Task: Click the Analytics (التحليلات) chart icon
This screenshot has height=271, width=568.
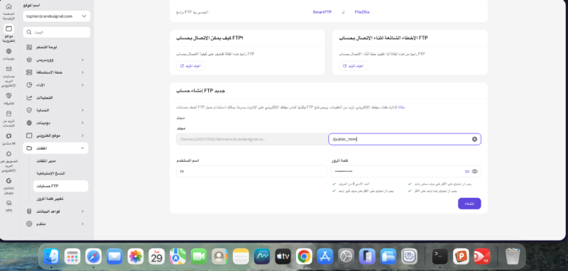Action: click(29, 98)
